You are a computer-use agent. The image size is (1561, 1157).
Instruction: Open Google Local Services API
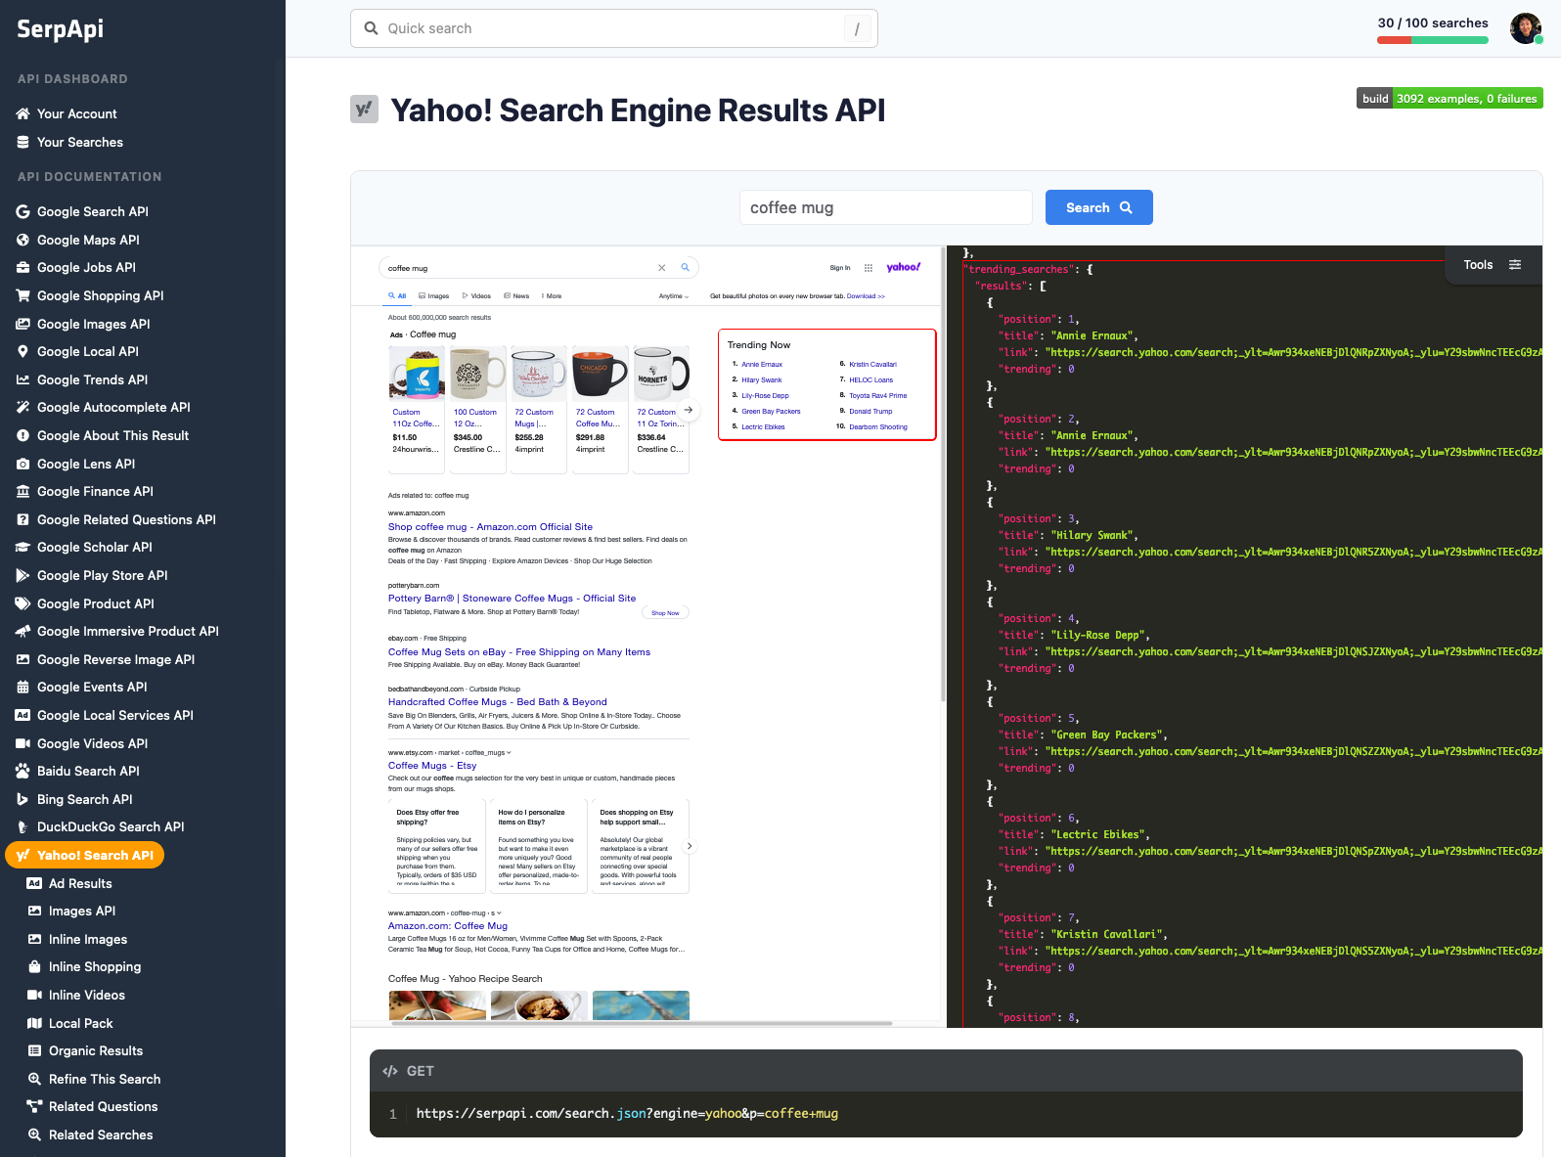114,715
